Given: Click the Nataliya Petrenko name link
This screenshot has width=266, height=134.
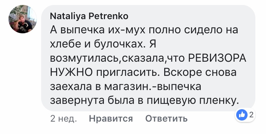Looking at the screenshot, I should (89, 16).
